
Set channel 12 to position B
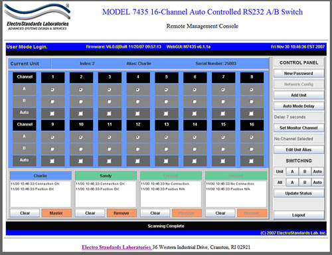(x=137, y=149)
